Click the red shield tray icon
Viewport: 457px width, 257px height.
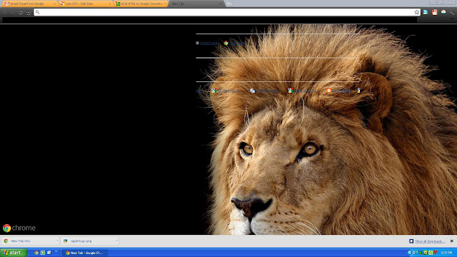(436, 253)
